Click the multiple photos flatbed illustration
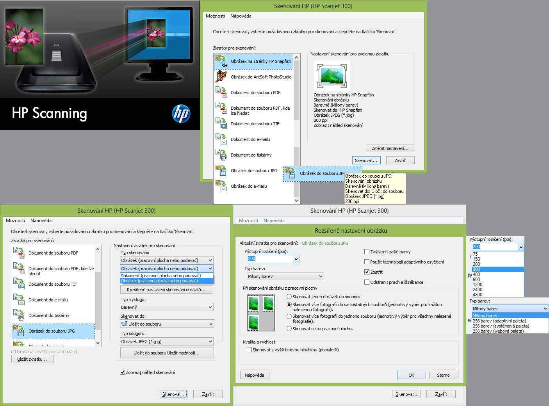This screenshot has height=406, width=549. click(261, 313)
